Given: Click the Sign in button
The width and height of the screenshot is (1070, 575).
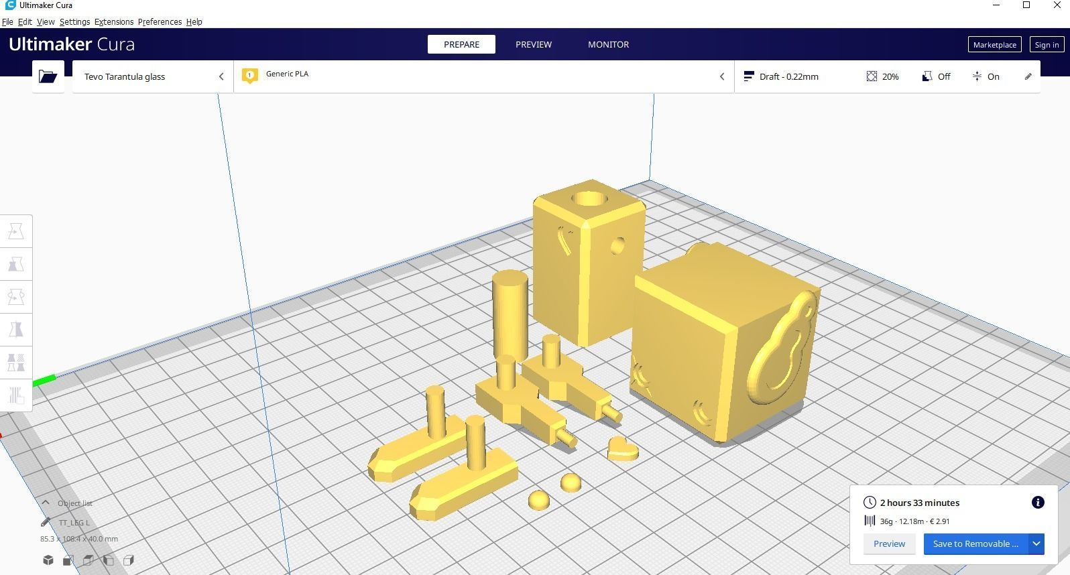Looking at the screenshot, I should click(x=1047, y=45).
